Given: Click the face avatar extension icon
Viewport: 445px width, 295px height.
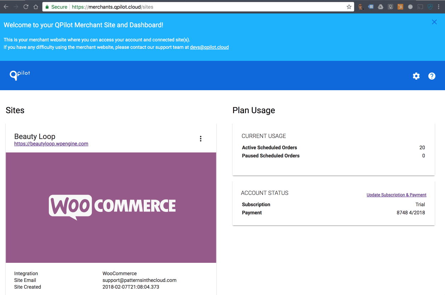Looking at the screenshot, I should [x=361, y=7].
